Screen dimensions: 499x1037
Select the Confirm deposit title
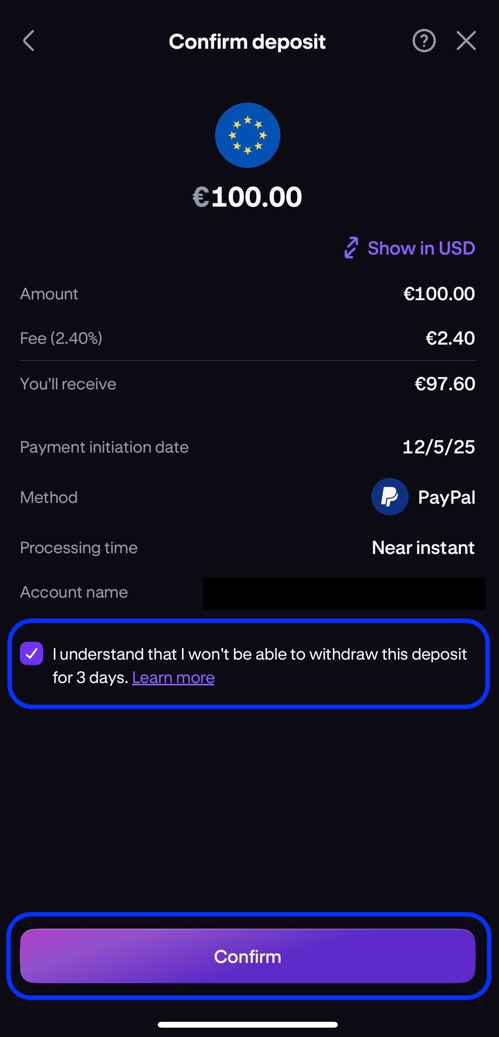247,41
